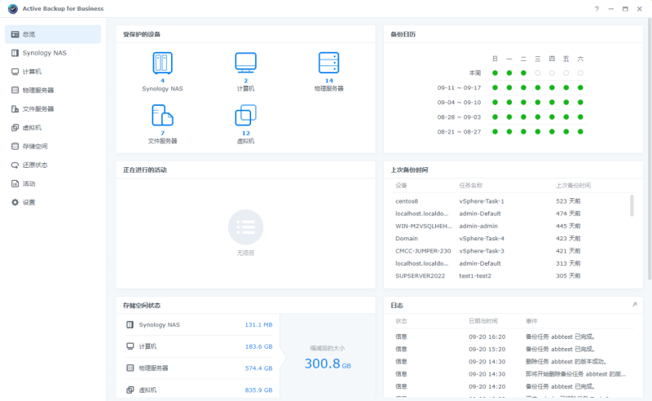Click the Sunday dot for 09-11 ~ 09-17
This screenshot has height=401, width=652.
coord(495,87)
